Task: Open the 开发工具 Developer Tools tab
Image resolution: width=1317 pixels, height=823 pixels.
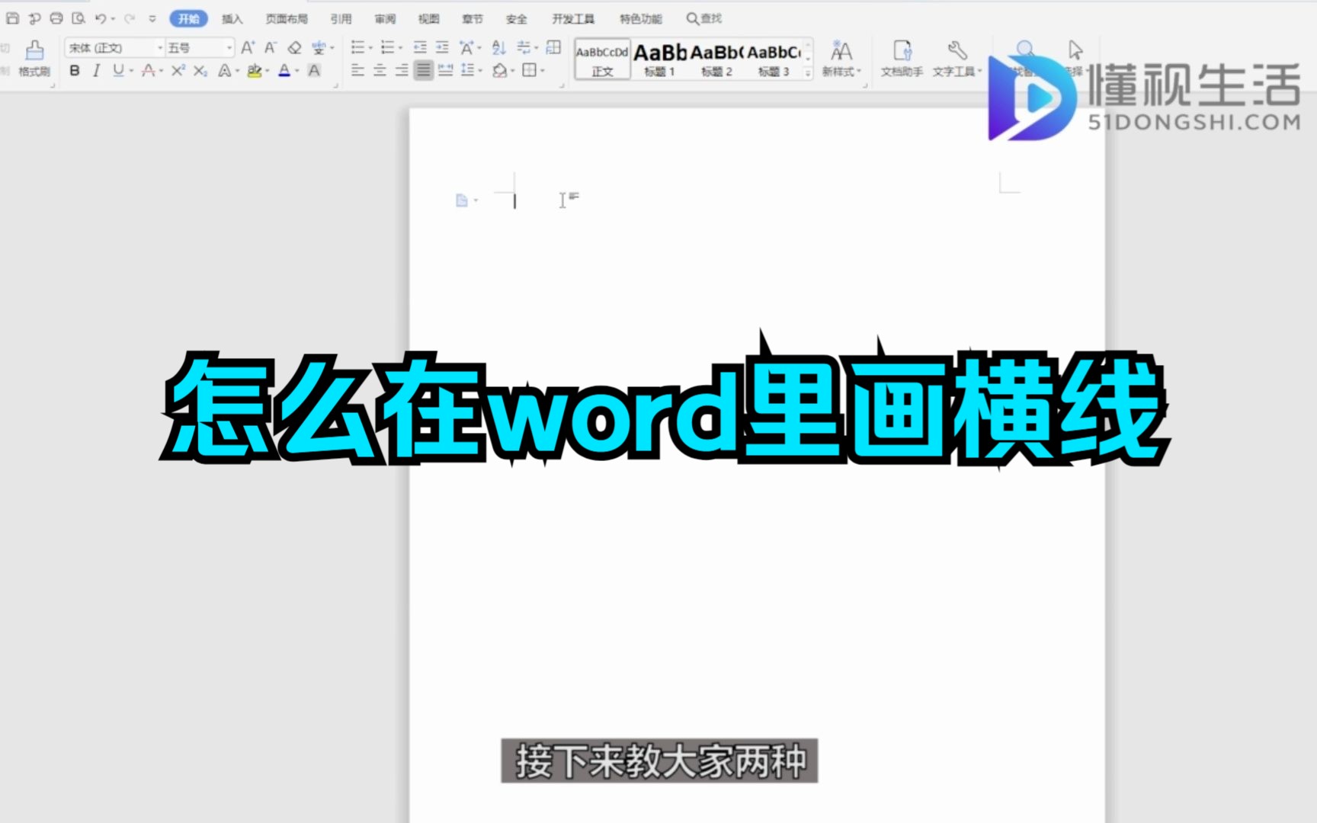Action: tap(573, 18)
